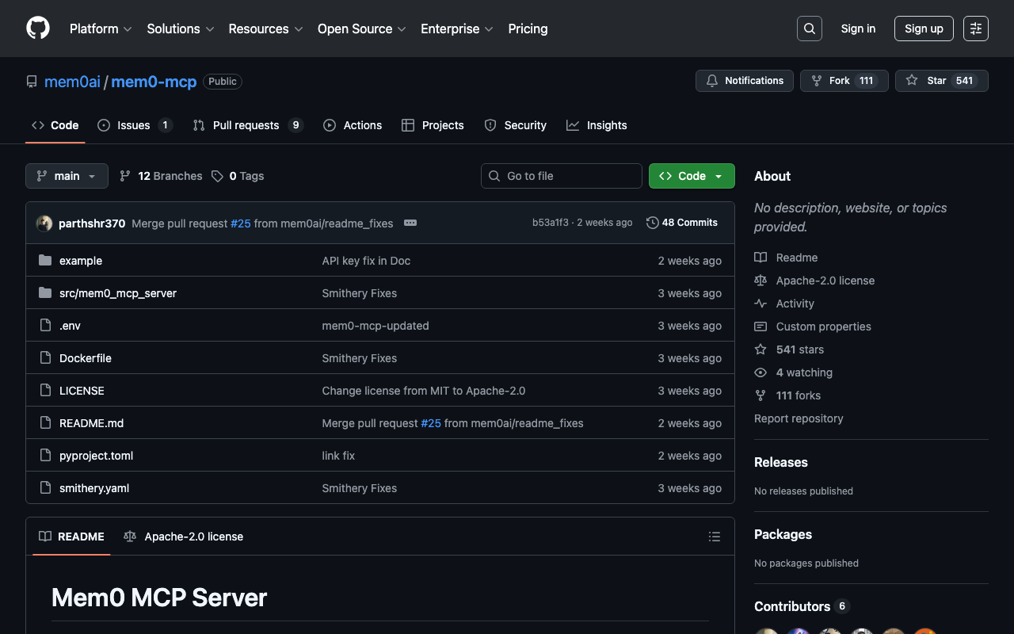
Task: Click the GitHub logo icon
Action: tap(38, 29)
